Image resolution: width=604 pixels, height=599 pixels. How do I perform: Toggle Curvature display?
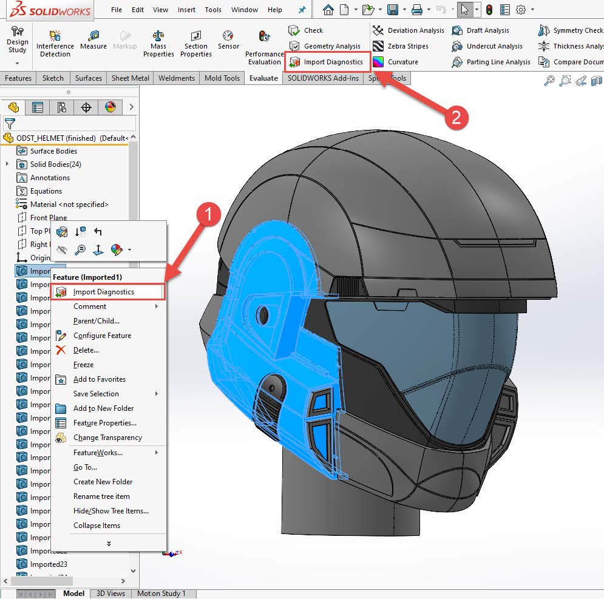click(x=395, y=62)
